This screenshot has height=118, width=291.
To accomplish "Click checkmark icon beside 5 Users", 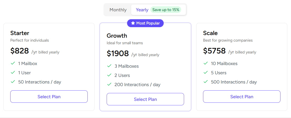I will tap(205, 73).
